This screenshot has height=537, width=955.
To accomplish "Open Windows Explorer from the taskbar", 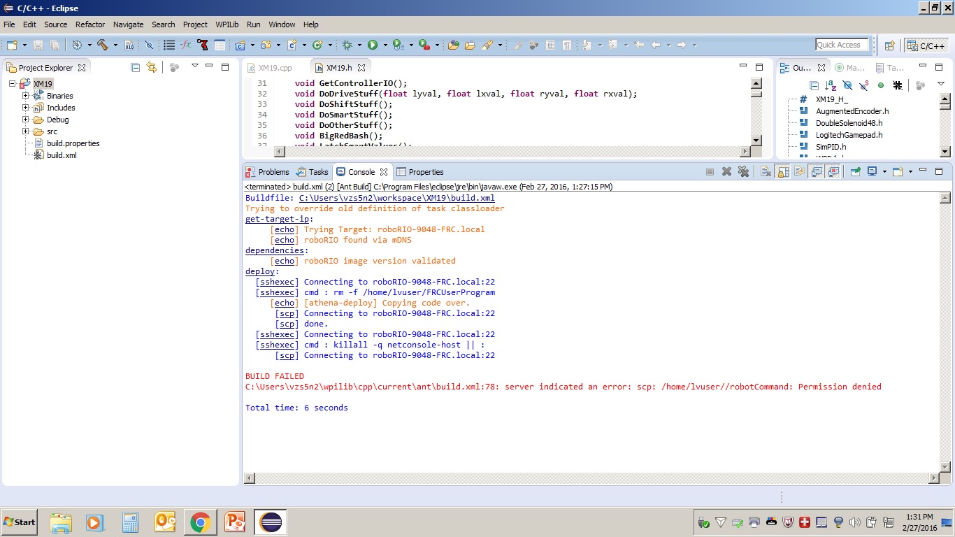I will pyautogui.click(x=61, y=522).
